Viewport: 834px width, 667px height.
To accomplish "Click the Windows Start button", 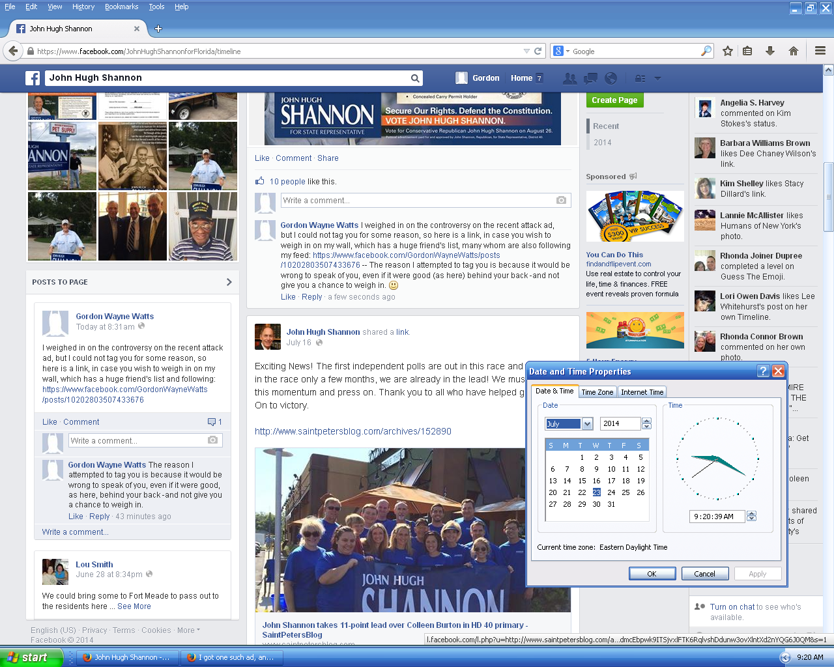I will click(31, 657).
